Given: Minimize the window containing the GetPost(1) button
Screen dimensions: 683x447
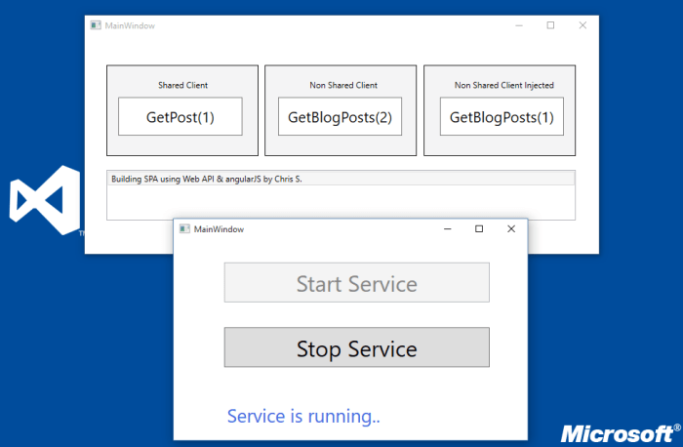Looking at the screenshot, I should [517, 25].
